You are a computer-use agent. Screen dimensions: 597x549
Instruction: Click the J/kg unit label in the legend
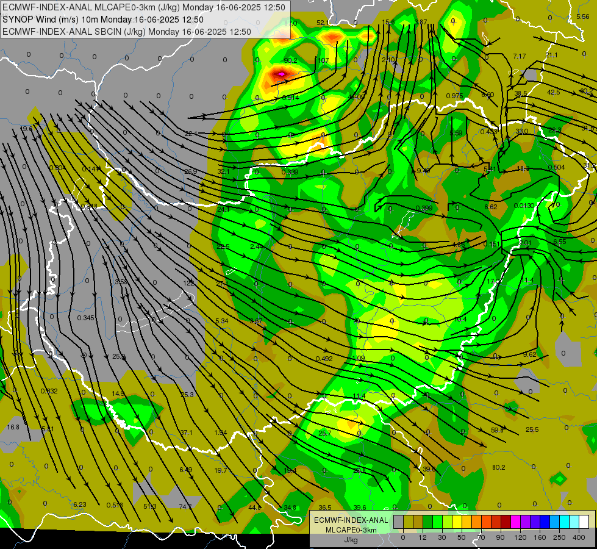(x=351, y=539)
